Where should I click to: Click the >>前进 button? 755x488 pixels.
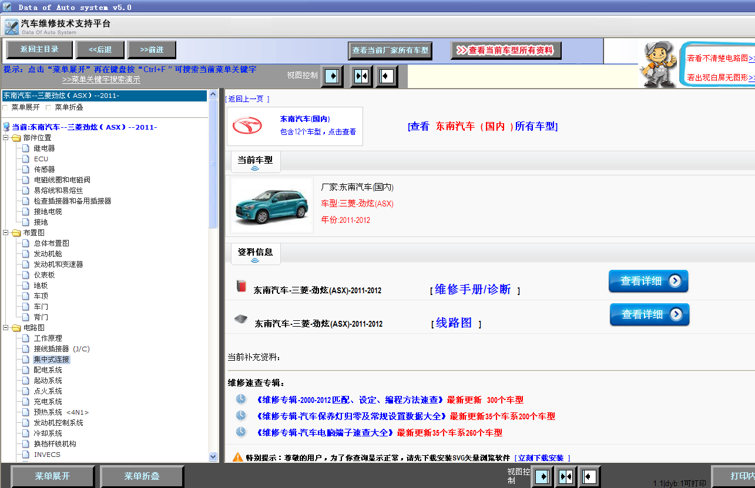click(152, 49)
